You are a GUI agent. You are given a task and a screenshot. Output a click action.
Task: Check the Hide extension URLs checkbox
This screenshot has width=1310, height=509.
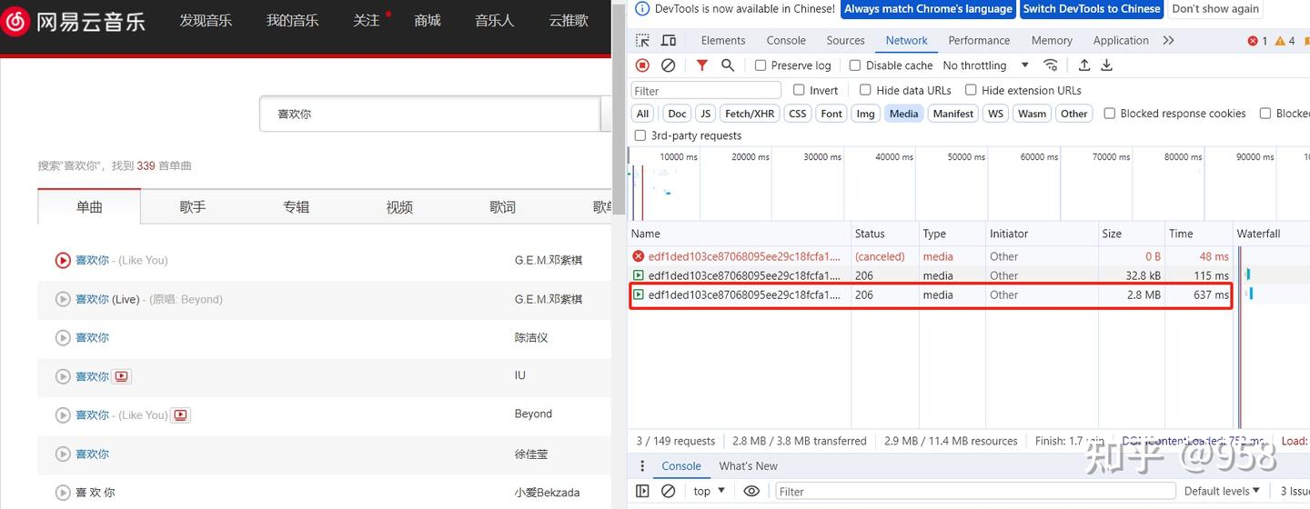[x=971, y=90]
